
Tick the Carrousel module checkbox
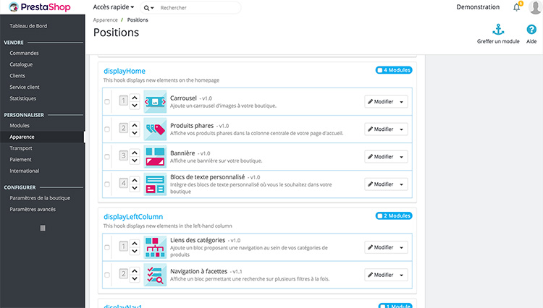tap(107, 102)
